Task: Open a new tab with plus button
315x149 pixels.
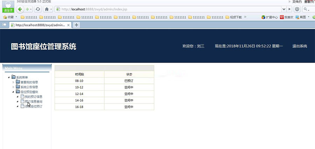Action: pos(76,25)
